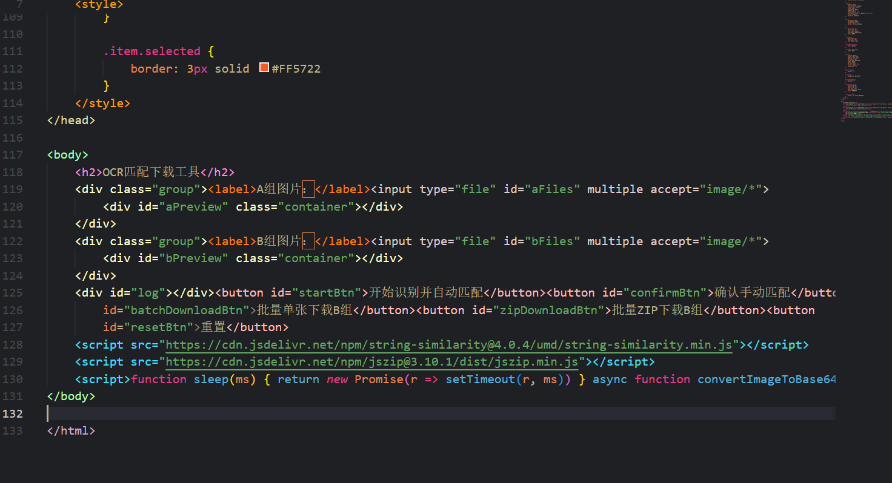Viewport: 892px width, 483px height.
Task: Click line number 133 in gutter
Action: click(12, 431)
